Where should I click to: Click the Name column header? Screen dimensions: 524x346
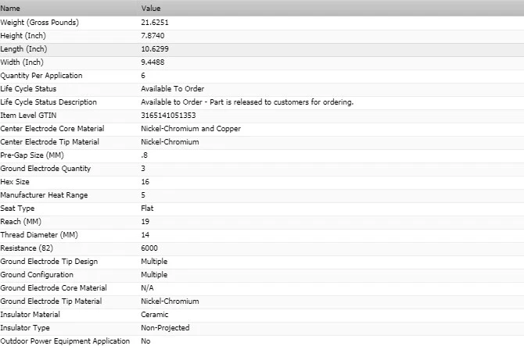[10, 9]
